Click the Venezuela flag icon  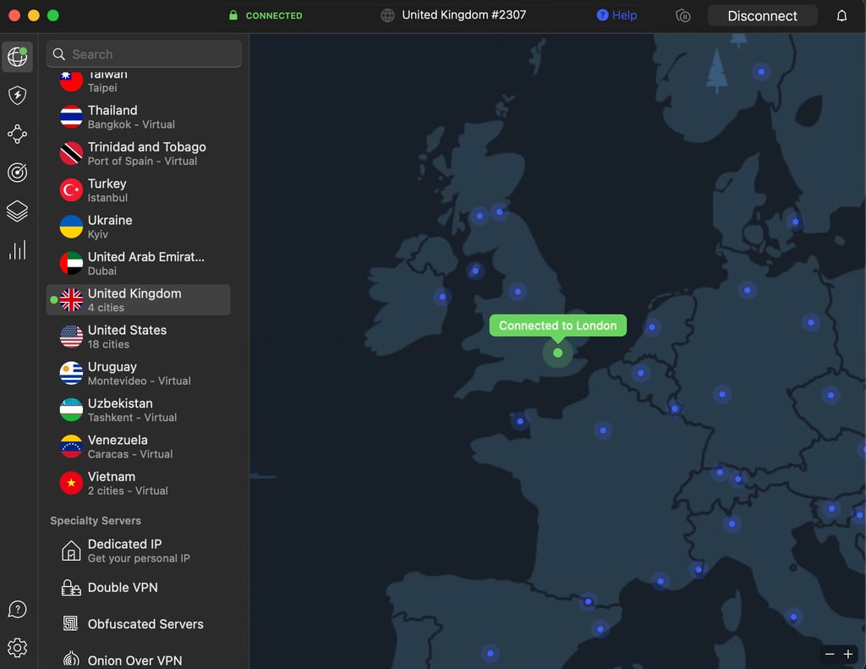71,447
